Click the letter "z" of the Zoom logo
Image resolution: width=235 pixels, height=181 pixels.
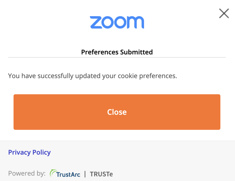(x=96, y=23)
